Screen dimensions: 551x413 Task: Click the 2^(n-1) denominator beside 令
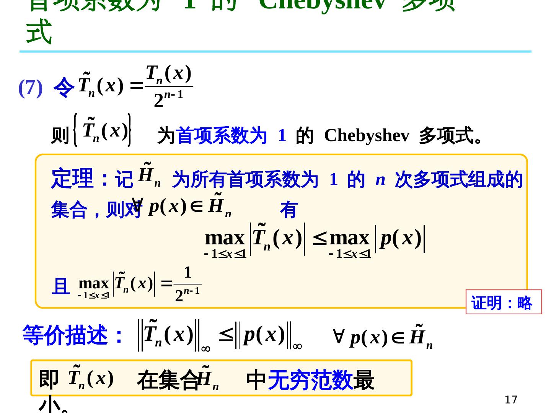pyautogui.click(x=168, y=99)
